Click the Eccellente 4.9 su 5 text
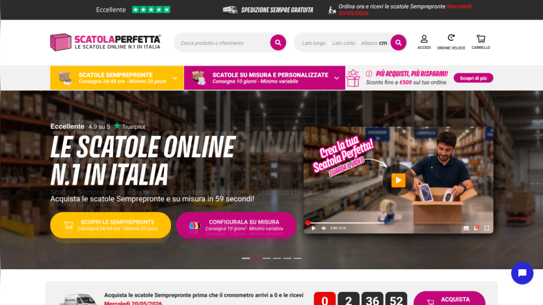 click(x=81, y=126)
